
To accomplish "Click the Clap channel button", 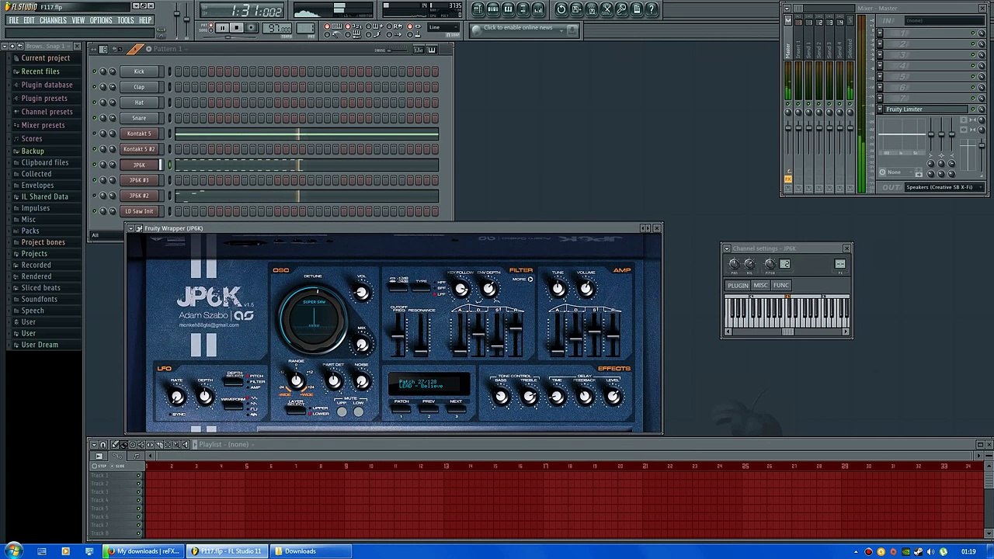I will [x=139, y=87].
